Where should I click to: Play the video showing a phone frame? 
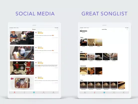(22, 83)
